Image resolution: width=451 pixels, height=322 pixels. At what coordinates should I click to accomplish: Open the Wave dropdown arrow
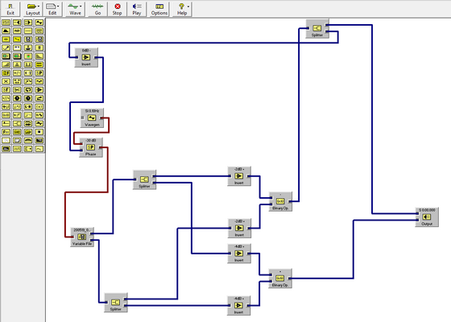(81, 6)
